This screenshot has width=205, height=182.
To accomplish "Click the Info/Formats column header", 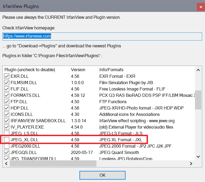I will 146,70.
